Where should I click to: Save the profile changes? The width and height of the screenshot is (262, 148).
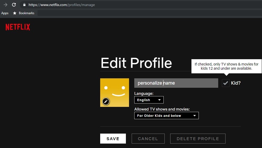(x=113, y=139)
